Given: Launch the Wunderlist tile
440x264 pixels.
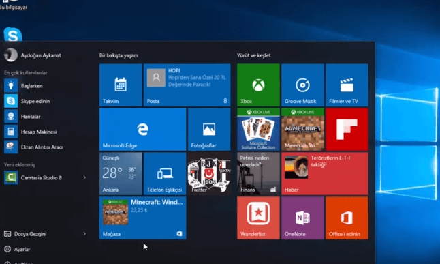Looking at the screenshot, I should tap(258, 218).
